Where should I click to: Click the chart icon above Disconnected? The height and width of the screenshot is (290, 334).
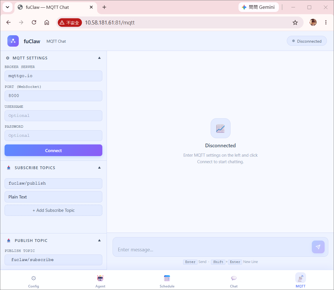pos(221,128)
